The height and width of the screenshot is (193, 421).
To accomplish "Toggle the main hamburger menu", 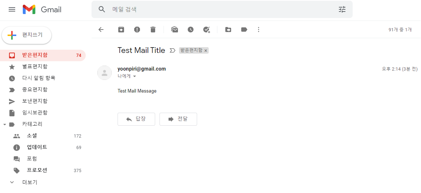I will (12, 10).
